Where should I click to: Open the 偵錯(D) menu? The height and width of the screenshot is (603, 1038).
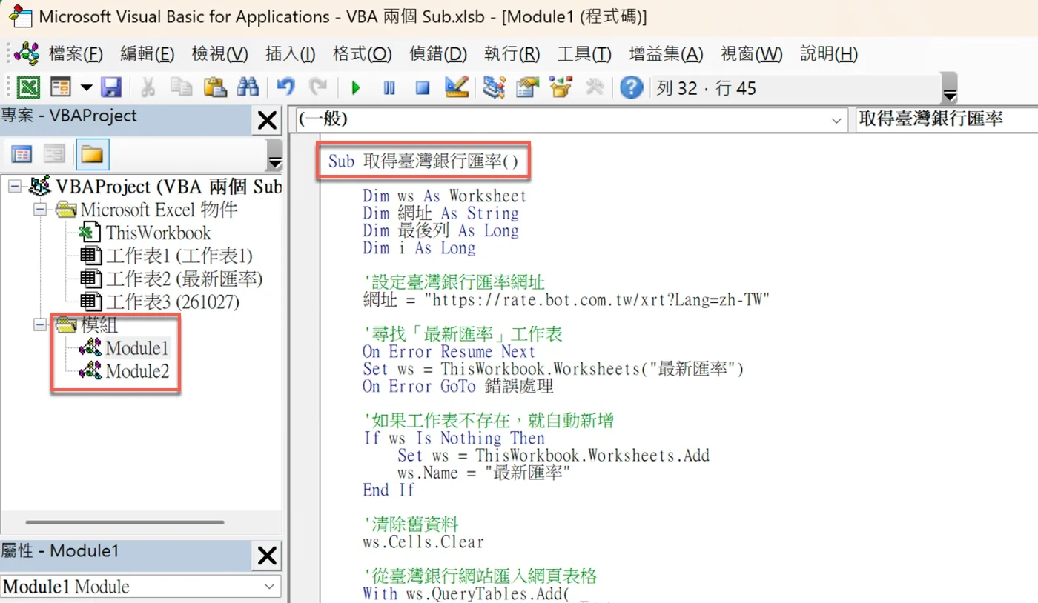[x=438, y=54]
